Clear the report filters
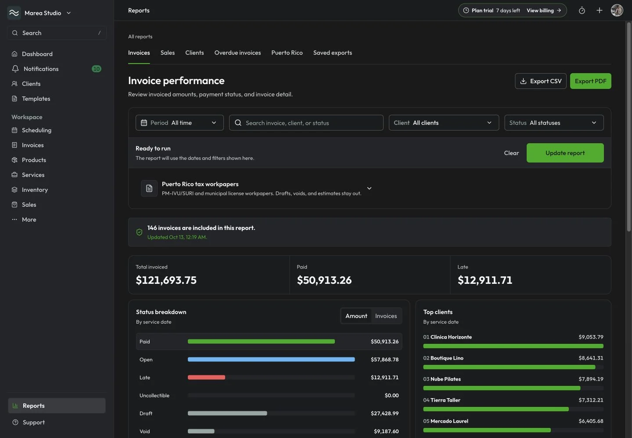Screen dimensions: 632x438 [511, 153]
